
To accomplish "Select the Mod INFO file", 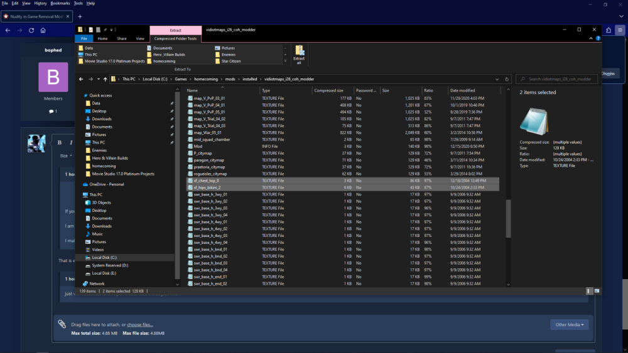I will click(x=198, y=146).
